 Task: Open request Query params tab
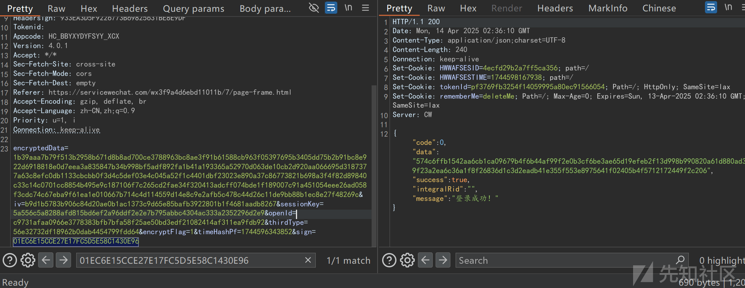tap(194, 8)
